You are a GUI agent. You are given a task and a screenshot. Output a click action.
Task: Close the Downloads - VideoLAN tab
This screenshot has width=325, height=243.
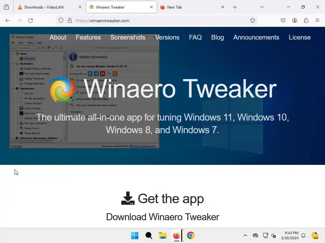(80, 7)
